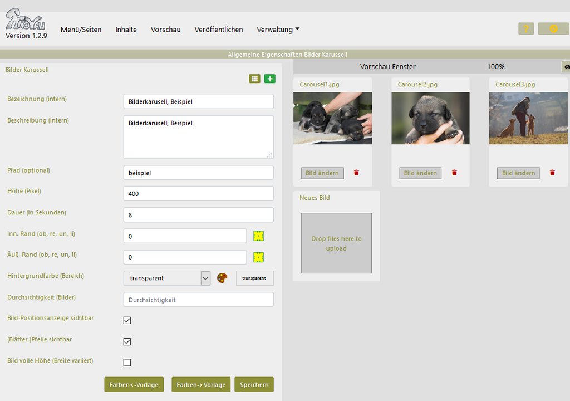
Task: Uncheck (Blätter-)Pfeile sichtbar checkbox
Action: point(127,341)
